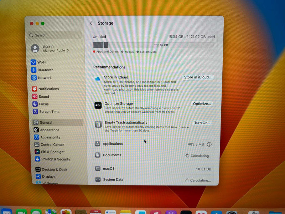This screenshot has width=285, height=214.
Task: Open Privacy & Security settings
Action: [53, 159]
